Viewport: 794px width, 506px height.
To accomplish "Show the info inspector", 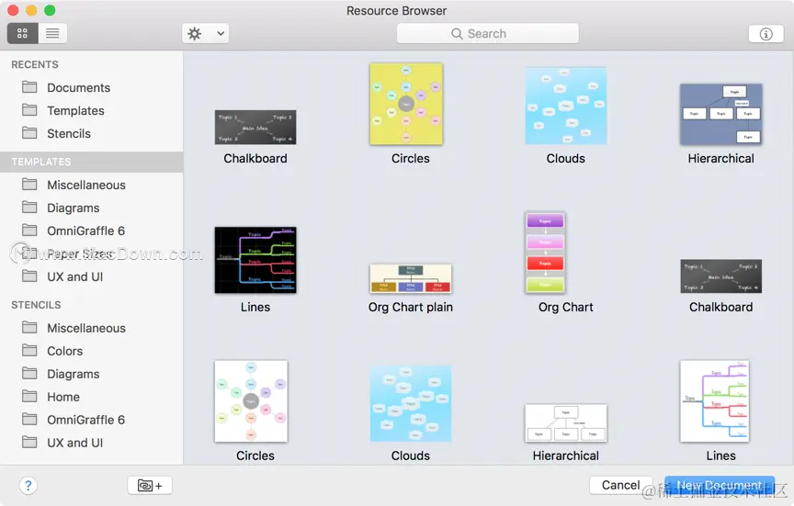I will click(766, 33).
